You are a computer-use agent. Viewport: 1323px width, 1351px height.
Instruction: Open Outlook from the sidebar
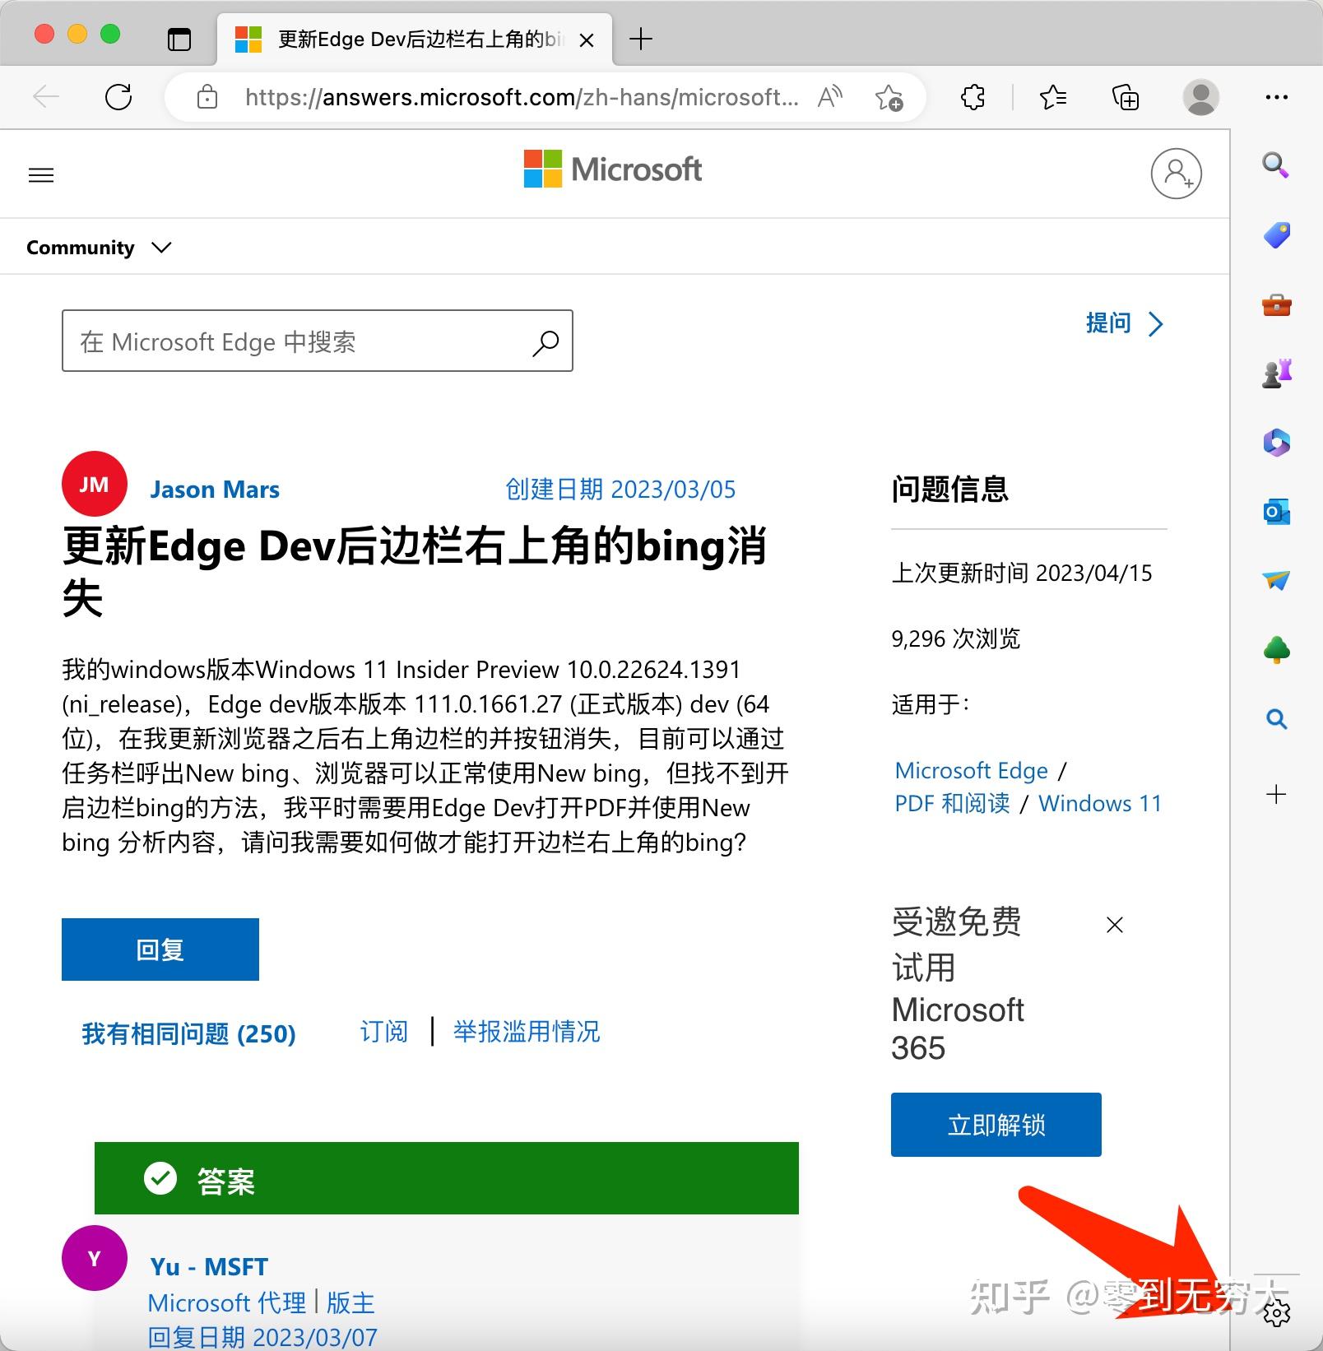(1275, 512)
